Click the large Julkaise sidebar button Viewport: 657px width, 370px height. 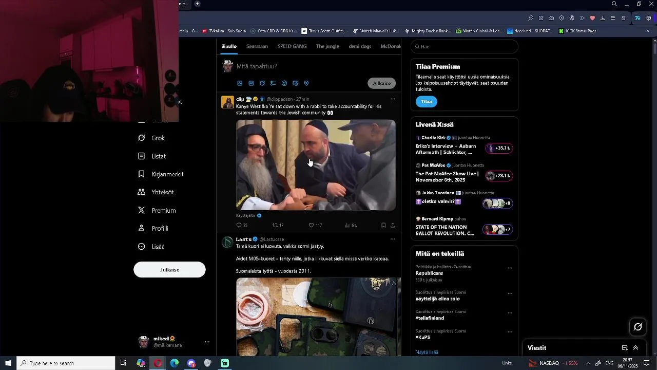coord(169,270)
